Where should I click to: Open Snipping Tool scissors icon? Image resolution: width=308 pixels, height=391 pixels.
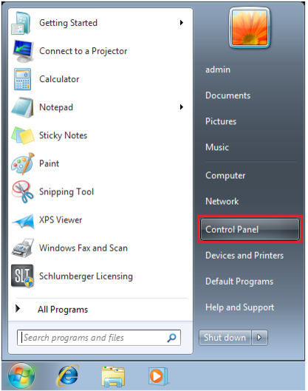coord(22,191)
